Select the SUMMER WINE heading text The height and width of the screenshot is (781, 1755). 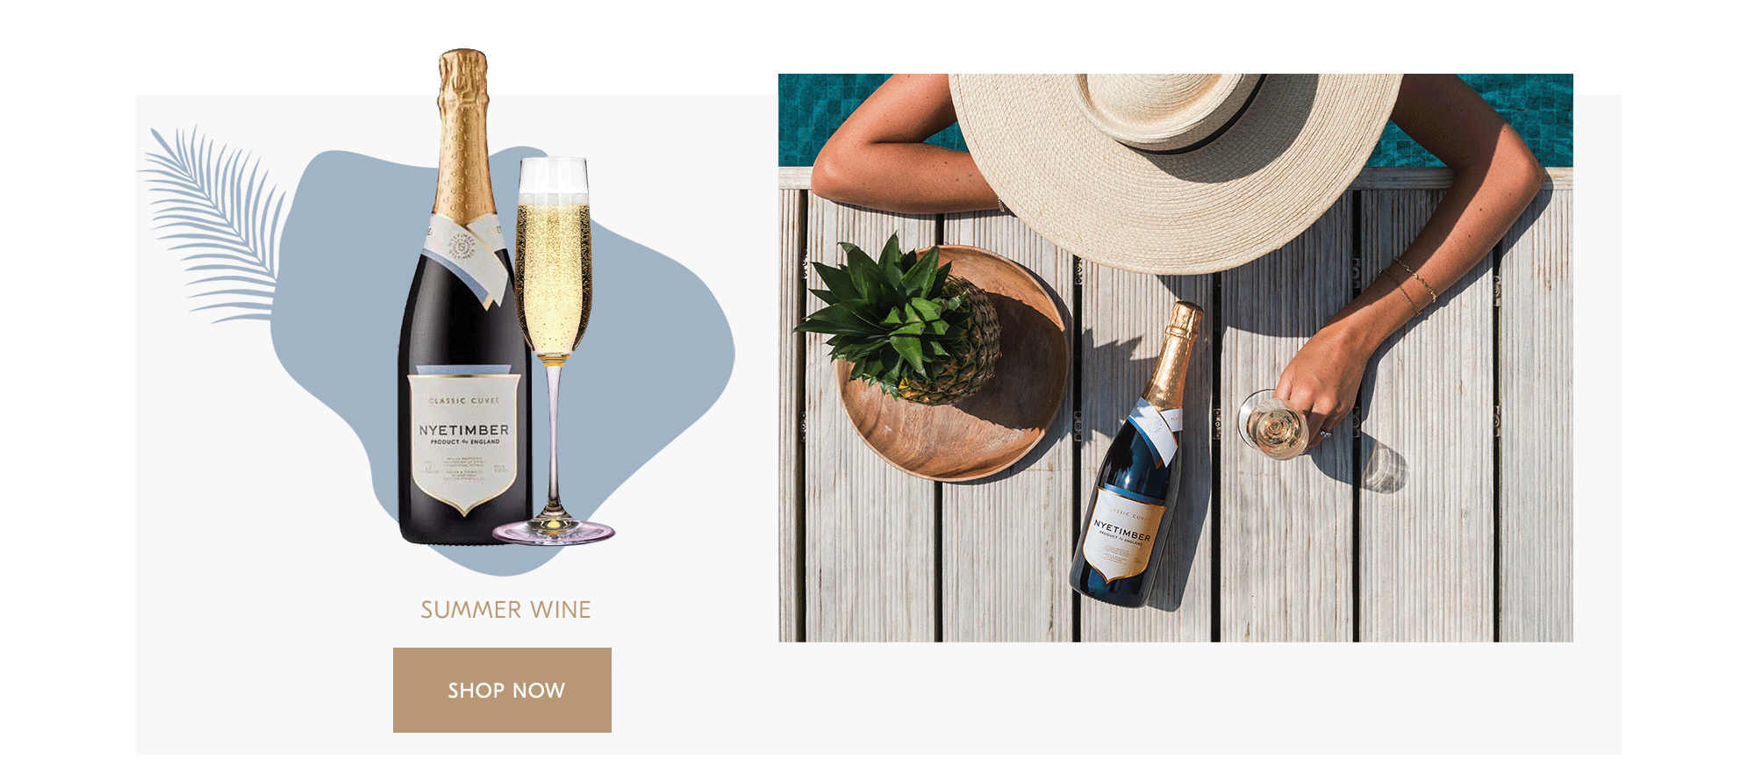point(505,610)
